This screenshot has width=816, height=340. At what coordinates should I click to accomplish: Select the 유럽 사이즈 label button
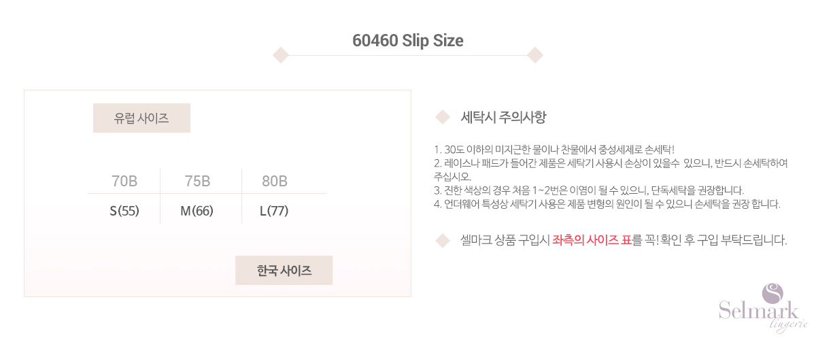click(141, 118)
